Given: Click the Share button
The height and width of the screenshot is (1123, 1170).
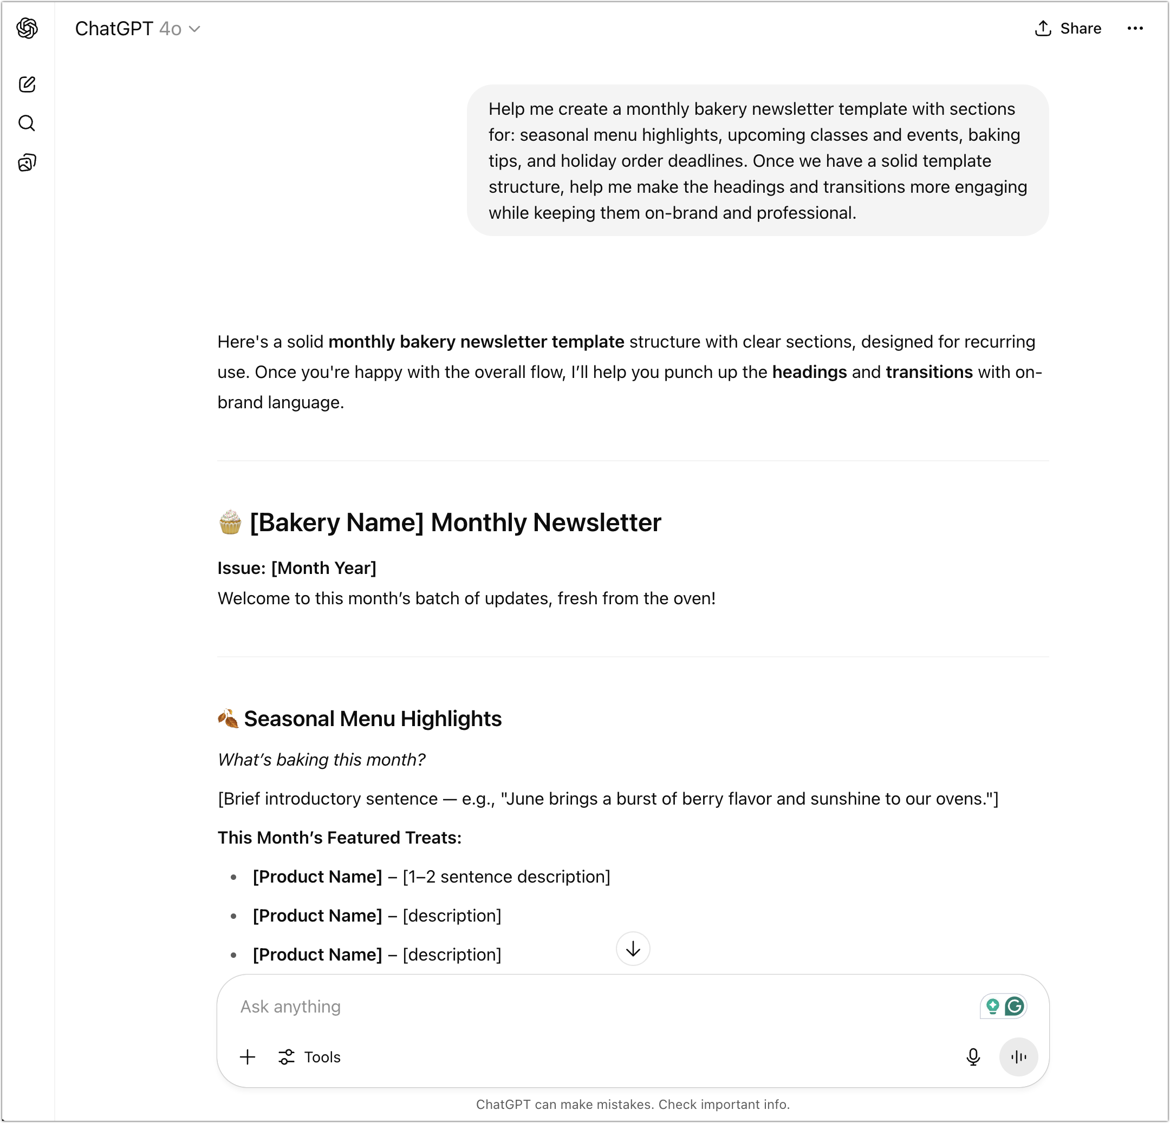Looking at the screenshot, I should pyautogui.click(x=1068, y=28).
